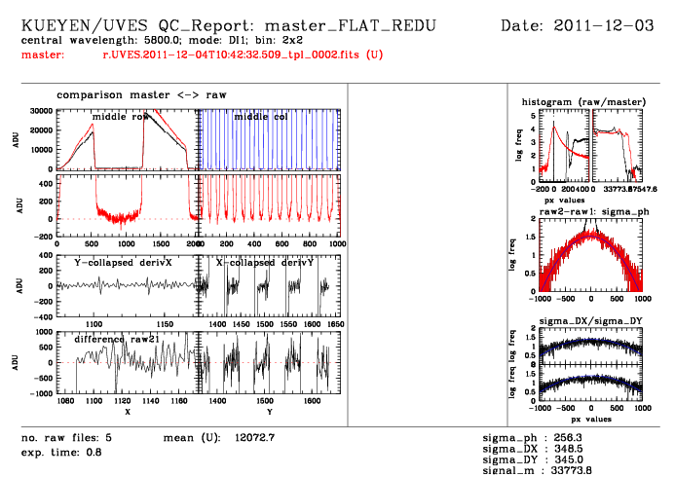Click the 'sigma_ph : 256.3' value

(536, 439)
